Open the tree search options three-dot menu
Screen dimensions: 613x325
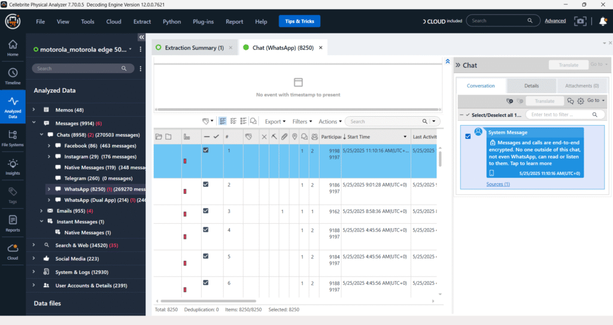coord(140,68)
